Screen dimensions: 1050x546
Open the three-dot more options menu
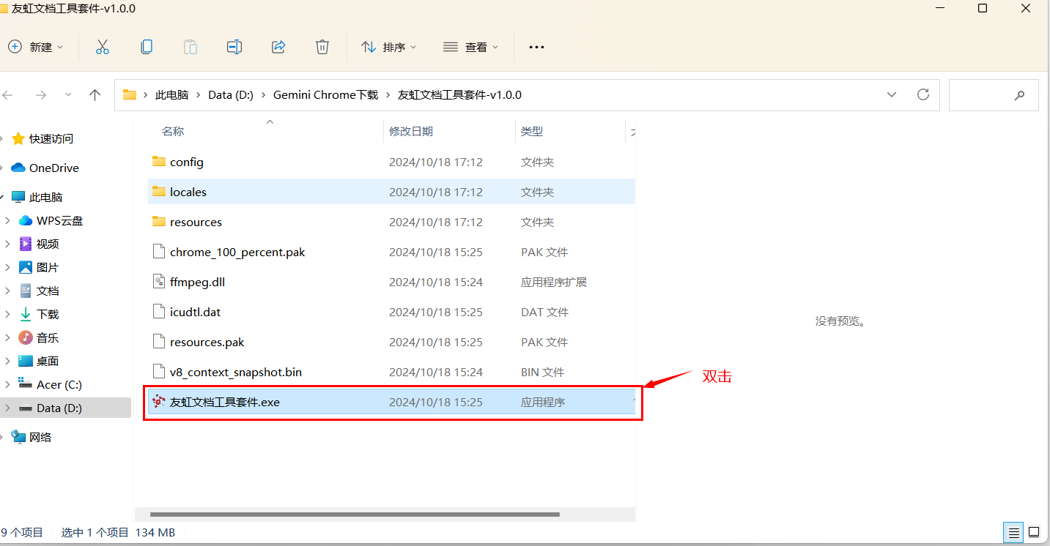click(x=536, y=47)
